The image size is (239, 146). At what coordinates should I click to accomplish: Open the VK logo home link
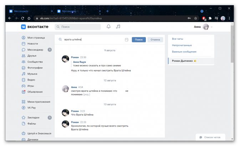(35, 27)
